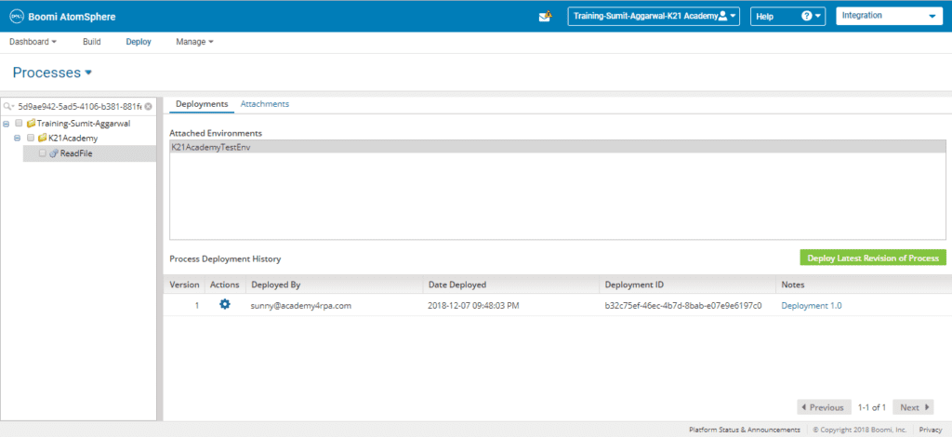Image resolution: width=952 pixels, height=437 pixels.
Task: Click the Boomi AtomSphere logo icon
Action: click(x=16, y=17)
